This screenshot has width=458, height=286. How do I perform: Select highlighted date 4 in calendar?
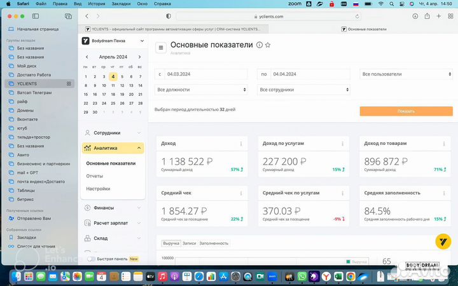coord(113,76)
